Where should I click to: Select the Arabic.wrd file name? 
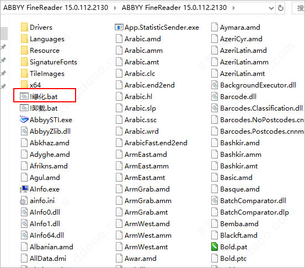coord(142,131)
